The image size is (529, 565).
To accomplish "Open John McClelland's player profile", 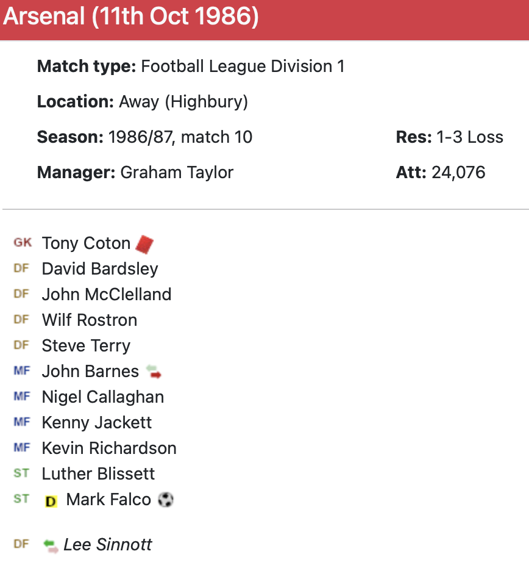I will (107, 295).
